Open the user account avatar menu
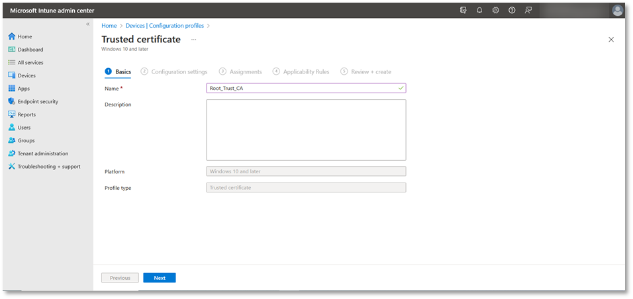633x299 pixels. pyautogui.click(x=617, y=11)
